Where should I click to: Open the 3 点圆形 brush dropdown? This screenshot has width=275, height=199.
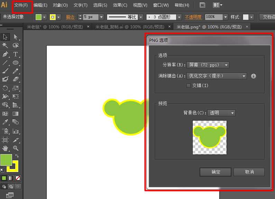coord(179,17)
